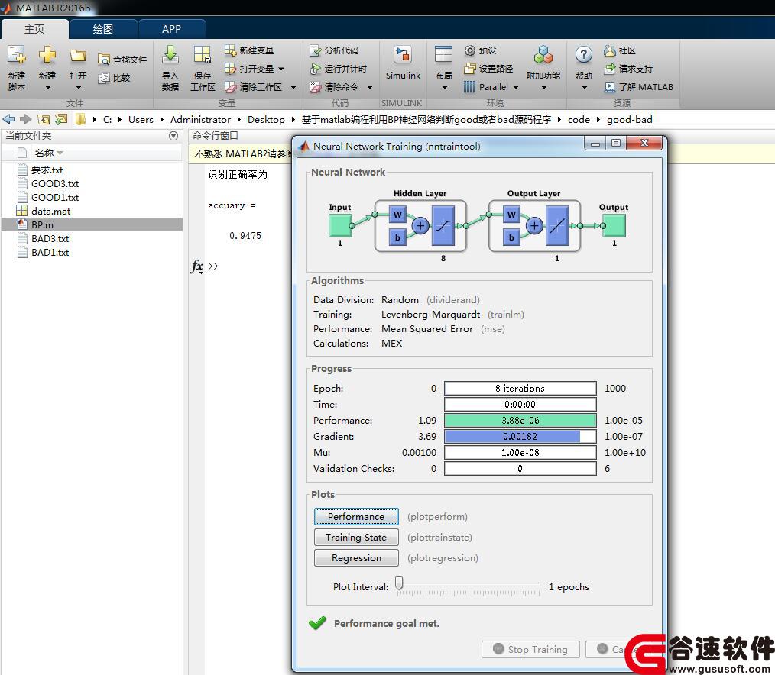
Task: Expand the Add-Ons (附加功能) dropdown arrow
Action: 543,87
